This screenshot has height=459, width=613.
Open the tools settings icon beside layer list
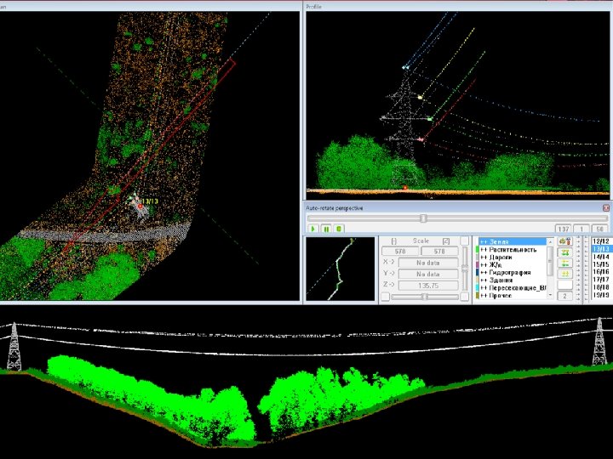pyautogui.click(x=564, y=241)
